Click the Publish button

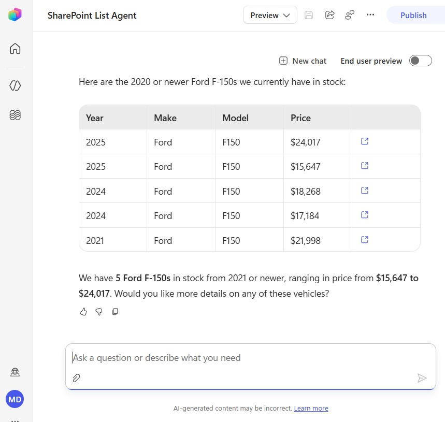(413, 15)
